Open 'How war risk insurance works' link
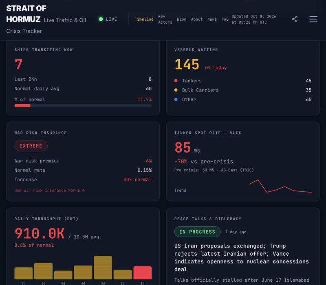The width and height of the screenshot is (326, 285). click(x=49, y=190)
